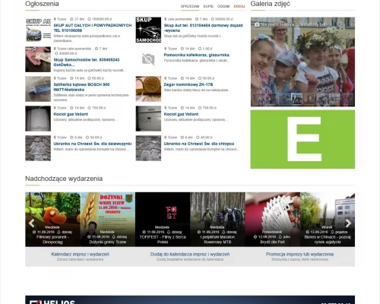Image resolution: width=380 pixels, height=304 pixels.
Task: Switch to the ODDAM tab
Action: [223, 6]
